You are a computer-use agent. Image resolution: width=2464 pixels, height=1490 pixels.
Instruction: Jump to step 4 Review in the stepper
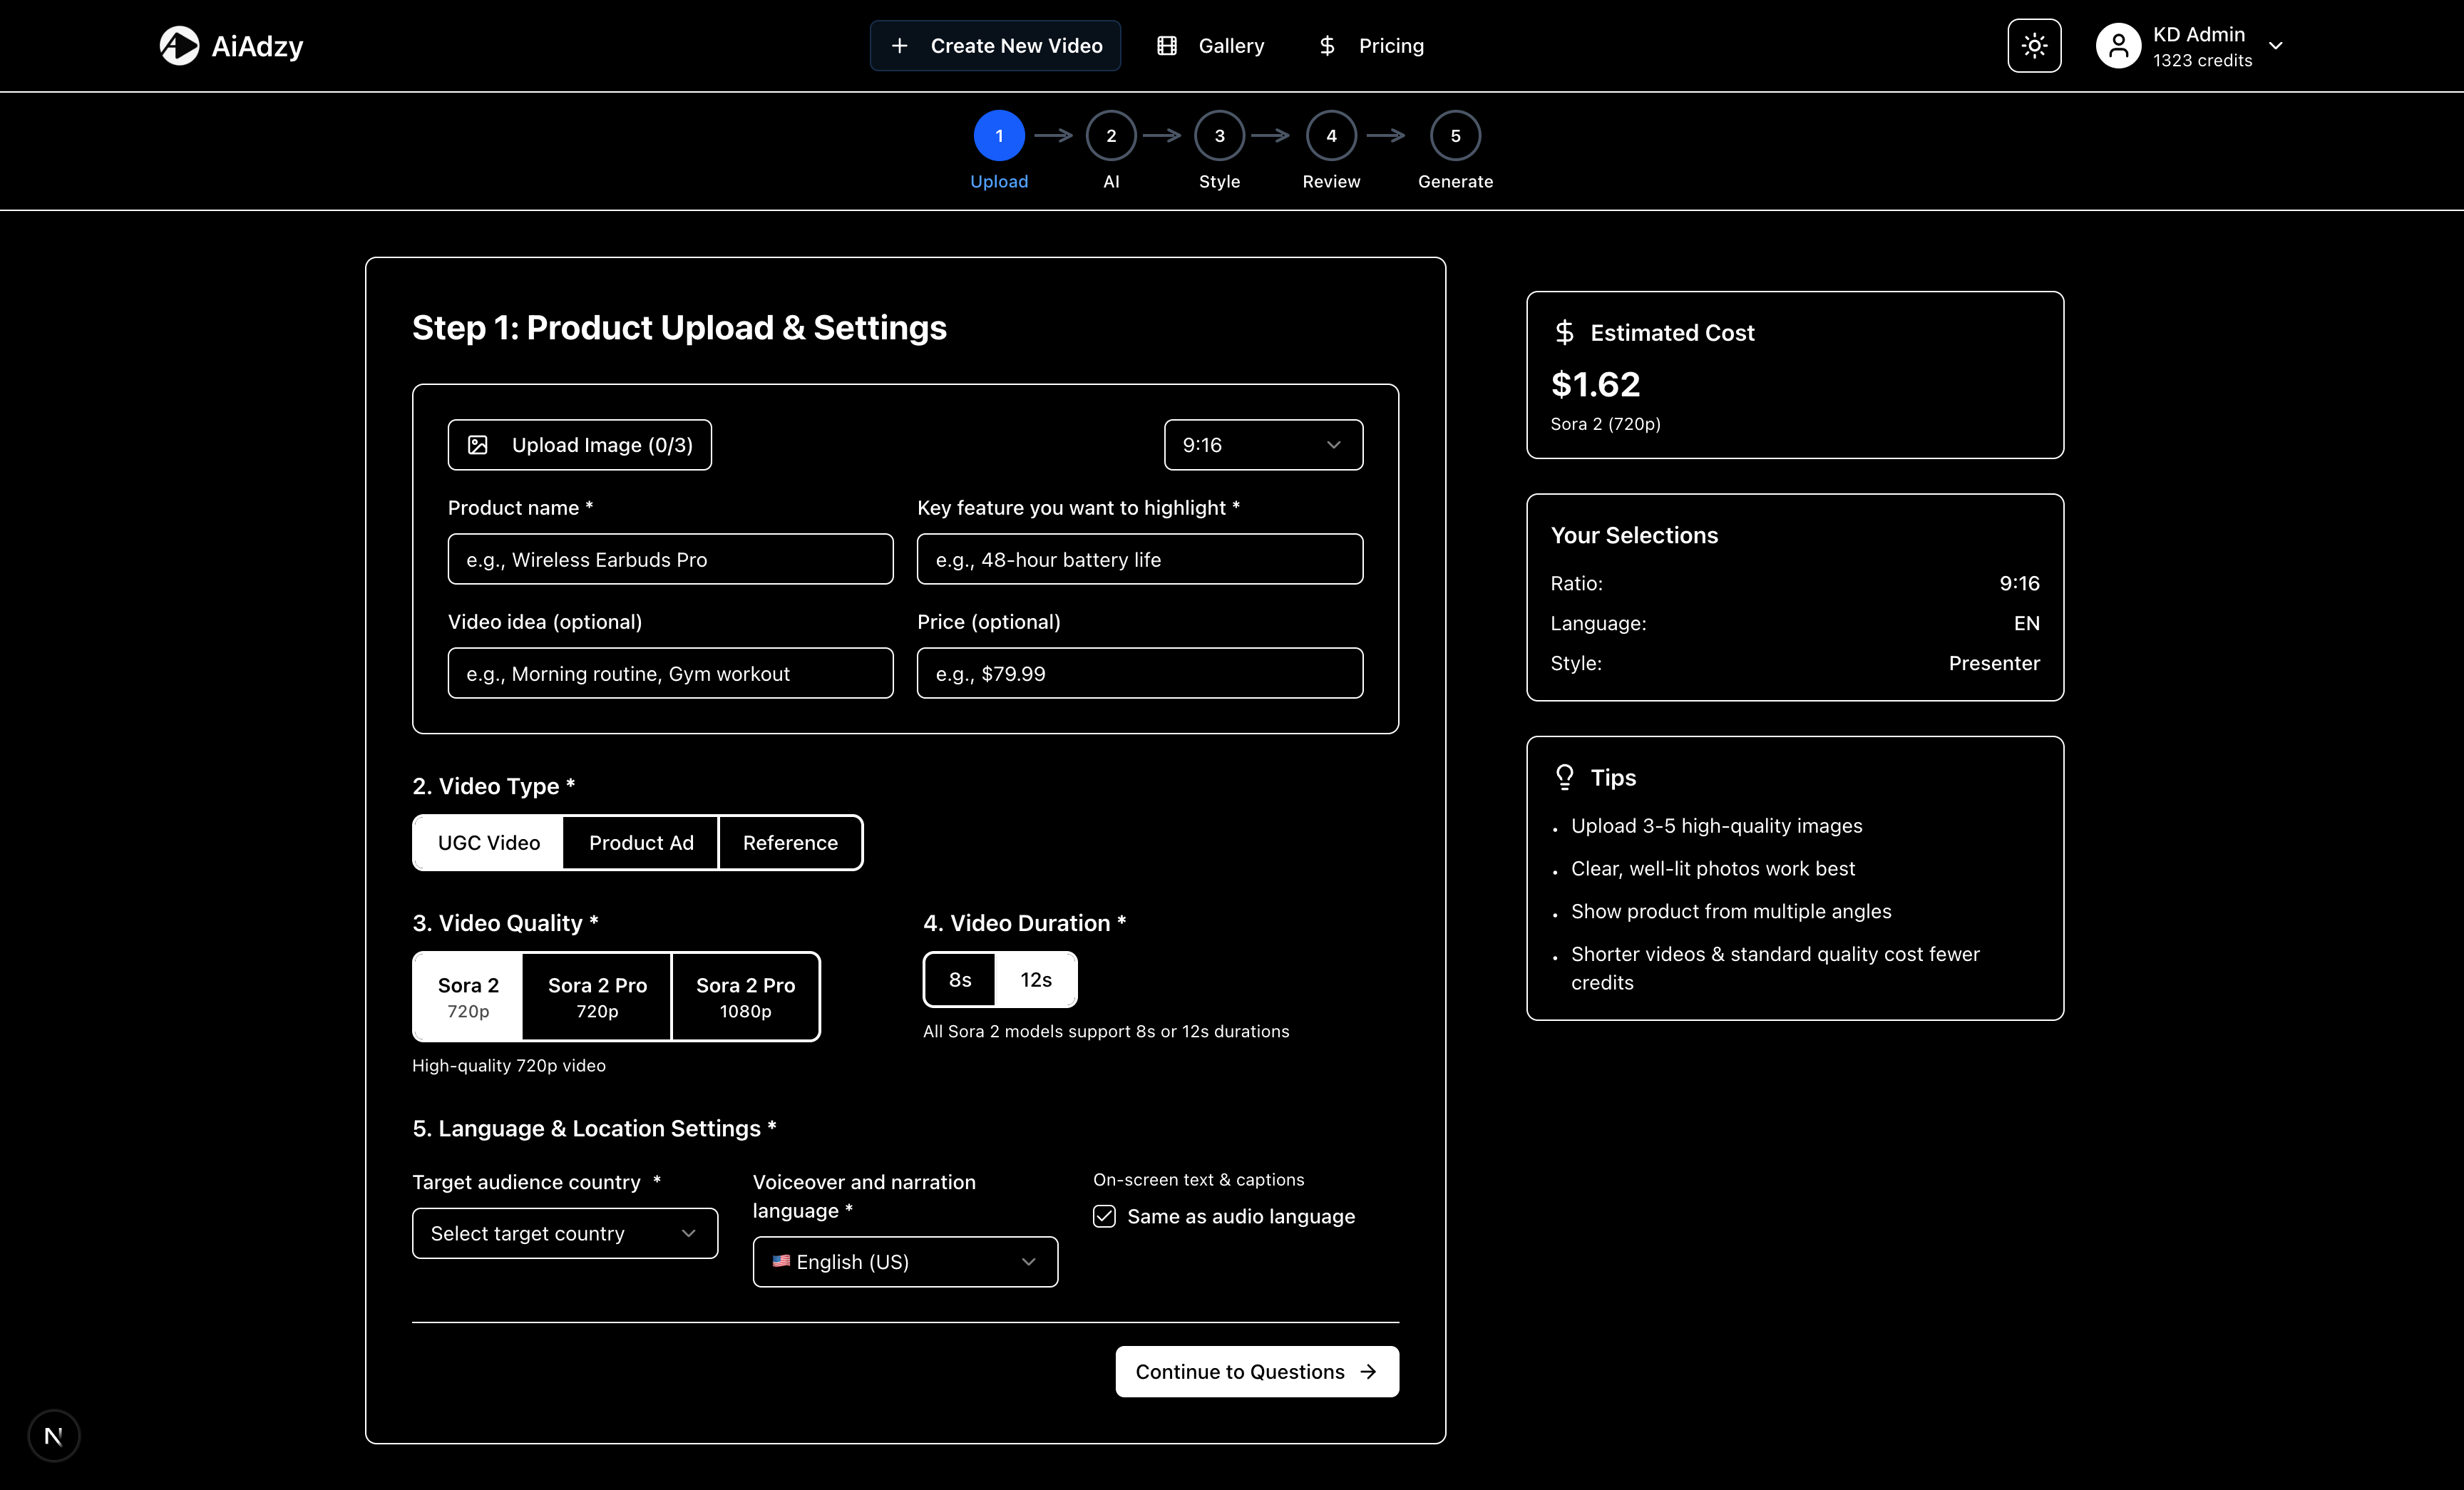tap(1330, 135)
